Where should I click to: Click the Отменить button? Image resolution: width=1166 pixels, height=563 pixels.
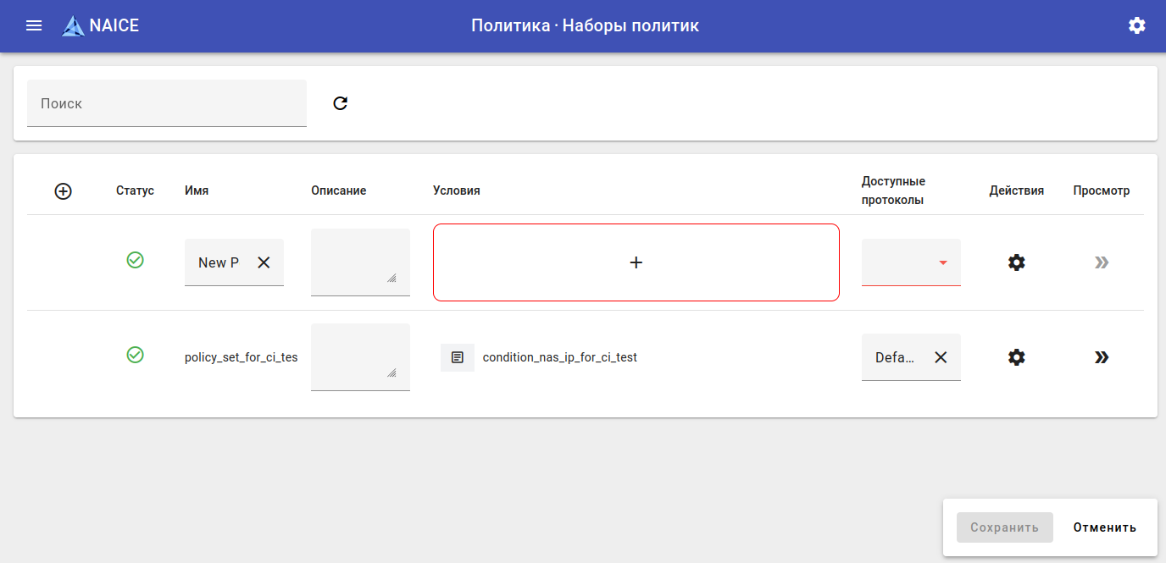pos(1104,527)
